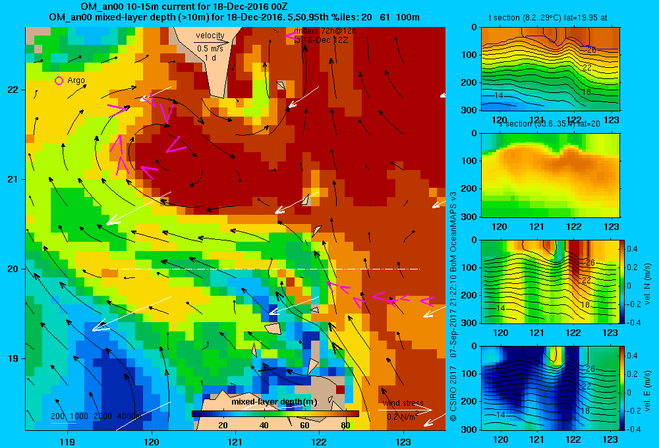Screen dimensions: 659x448
Task: Click the magenta drifter arrow in the legend
Action: (x=292, y=36)
